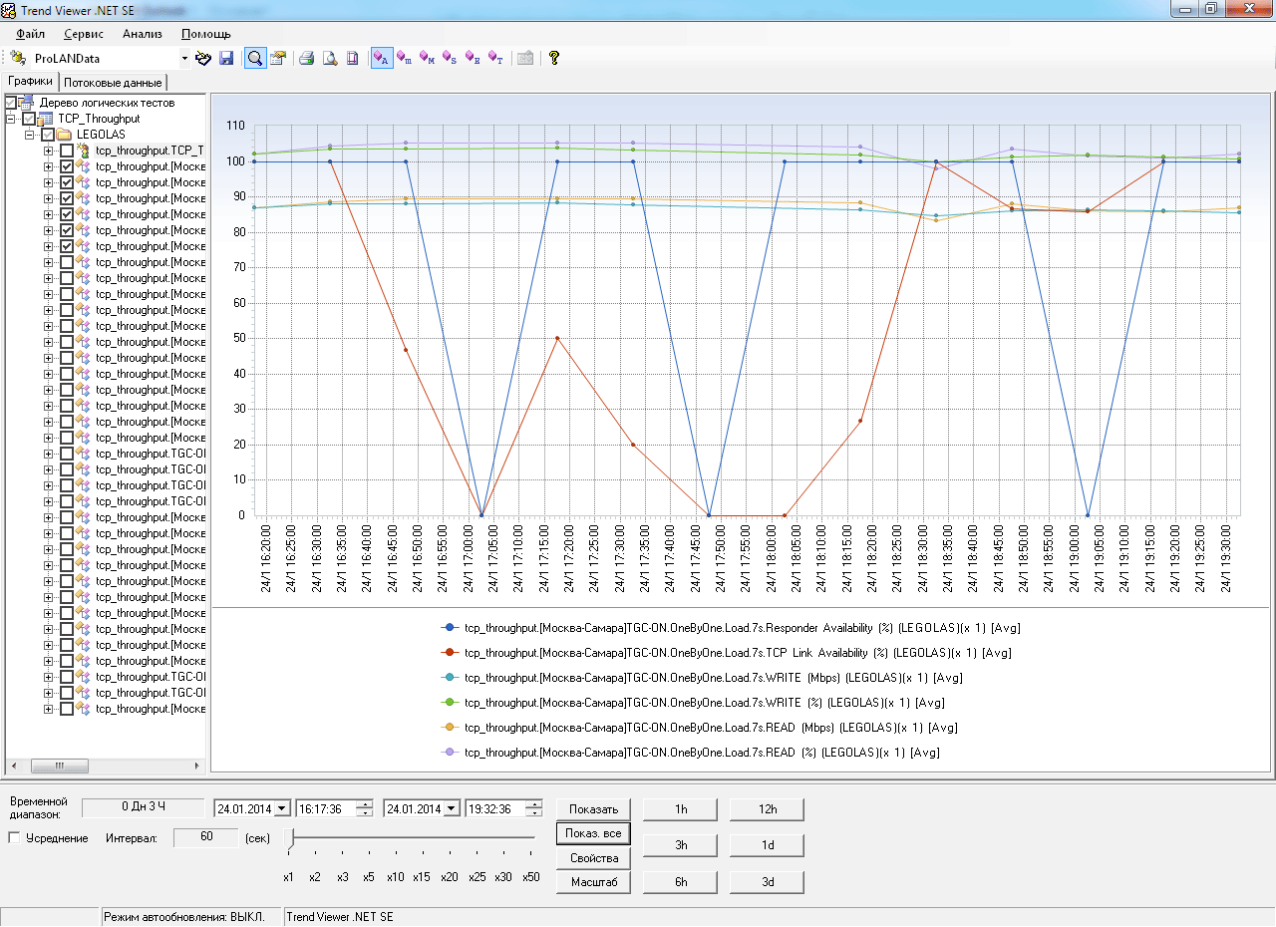Image resolution: width=1276 pixels, height=927 pixels.
Task: Open the Анализ menu
Action: pos(142,34)
